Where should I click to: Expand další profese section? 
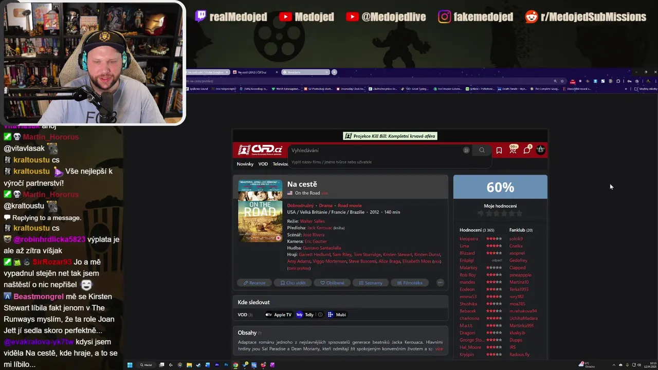point(299,268)
